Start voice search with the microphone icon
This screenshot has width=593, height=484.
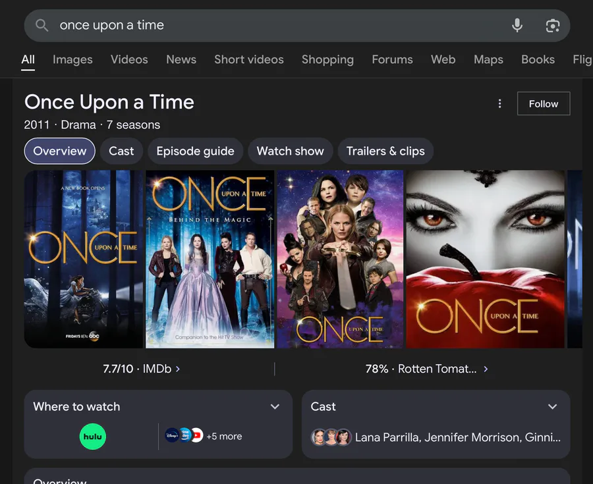click(517, 25)
